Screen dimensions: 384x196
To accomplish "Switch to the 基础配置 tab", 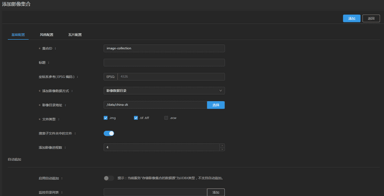I will pyautogui.click(x=18, y=35).
